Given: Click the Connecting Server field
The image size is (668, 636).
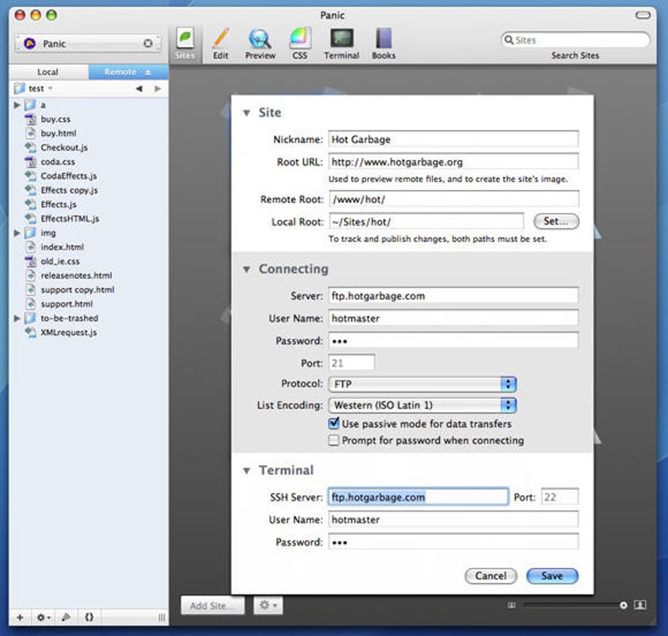Looking at the screenshot, I should (x=453, y=295).
